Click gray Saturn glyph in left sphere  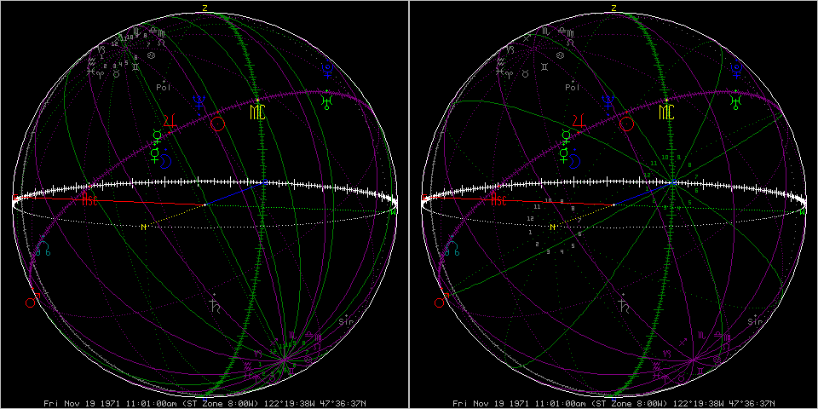216,304
